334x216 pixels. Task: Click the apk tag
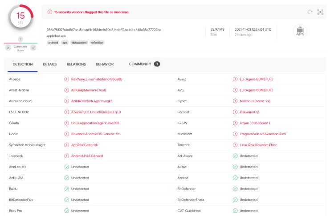pyautogui.click(x=65, y=43)
